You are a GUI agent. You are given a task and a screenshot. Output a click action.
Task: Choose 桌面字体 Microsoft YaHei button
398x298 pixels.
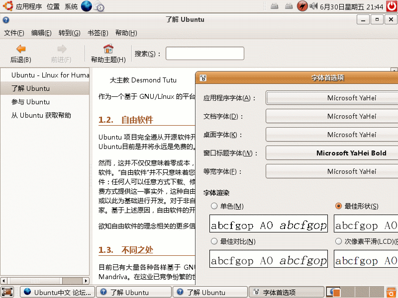[332, 135]
